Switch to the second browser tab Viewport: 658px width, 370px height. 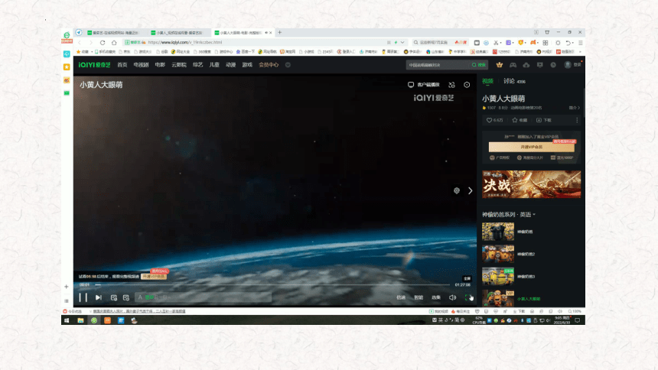coord(177,32)
